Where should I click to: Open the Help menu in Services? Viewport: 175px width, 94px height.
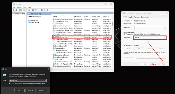pyautogui.click(x=30, y=7)
